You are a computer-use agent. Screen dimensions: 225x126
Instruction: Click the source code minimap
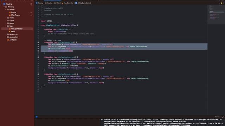click(216, 15)
